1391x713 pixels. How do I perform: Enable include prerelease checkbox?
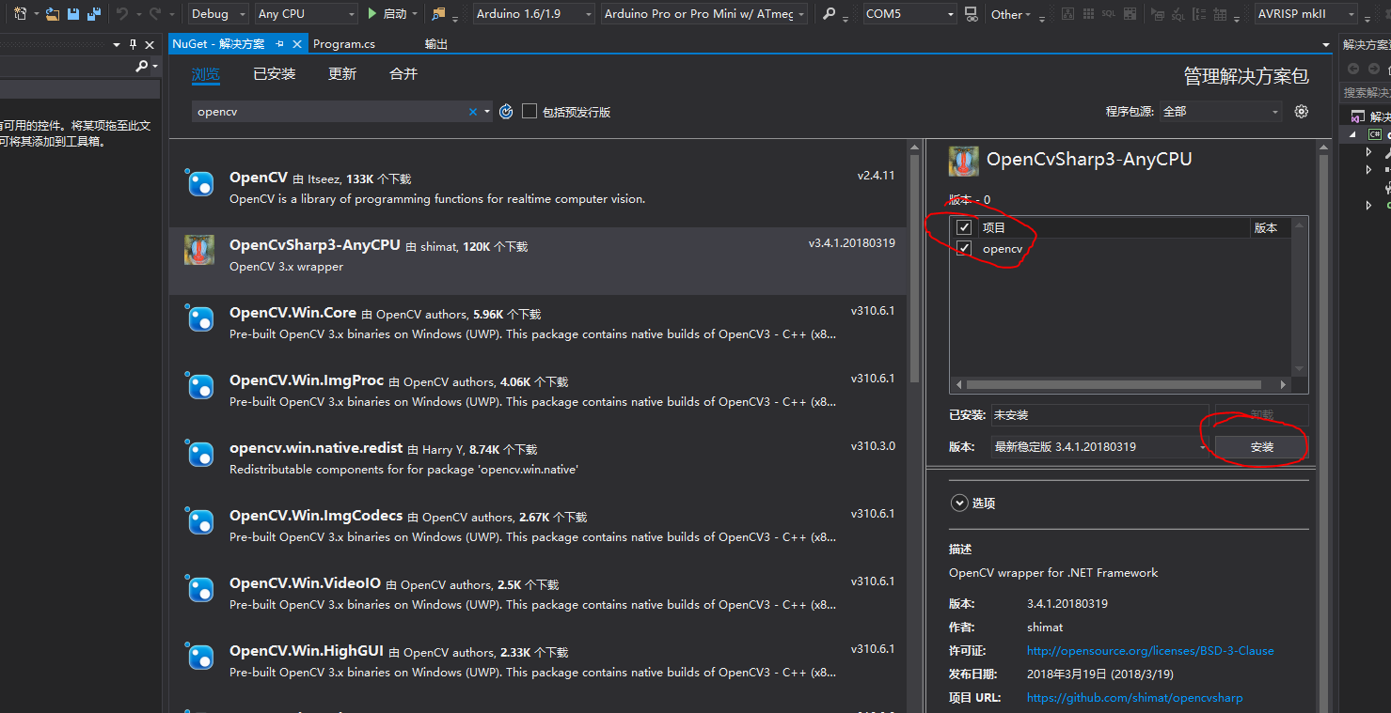click(x=530, y=112)
